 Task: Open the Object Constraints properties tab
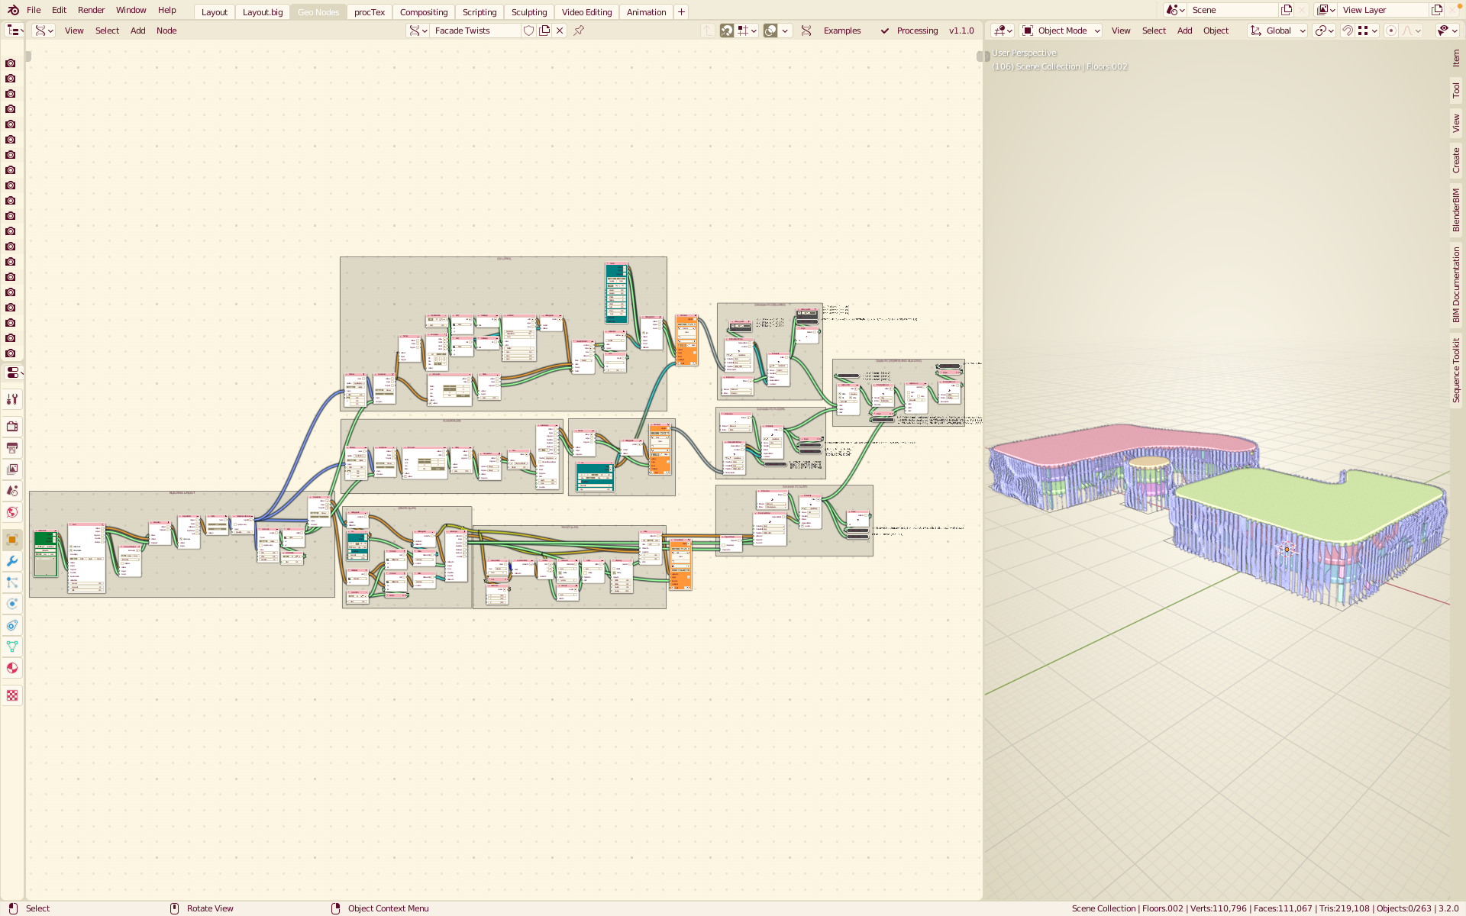pos(12,625)
